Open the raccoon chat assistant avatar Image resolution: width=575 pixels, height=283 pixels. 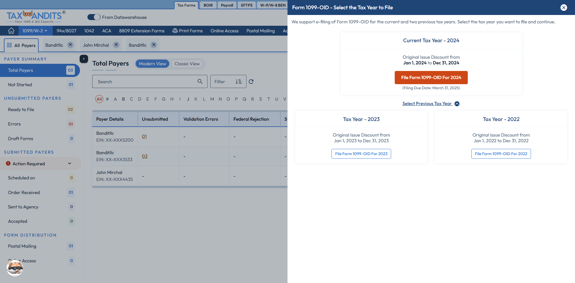click(x=15, y=267)
